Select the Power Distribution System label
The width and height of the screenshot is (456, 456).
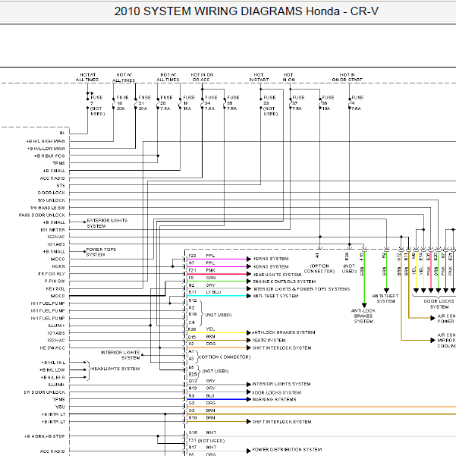(287, 449)
